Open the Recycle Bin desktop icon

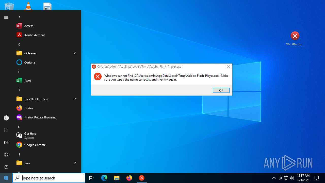pyautogui.click(x=9, y=6)
